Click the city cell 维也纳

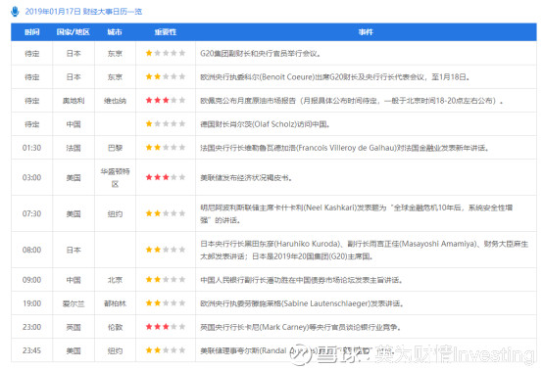click(x=115, y=101)
